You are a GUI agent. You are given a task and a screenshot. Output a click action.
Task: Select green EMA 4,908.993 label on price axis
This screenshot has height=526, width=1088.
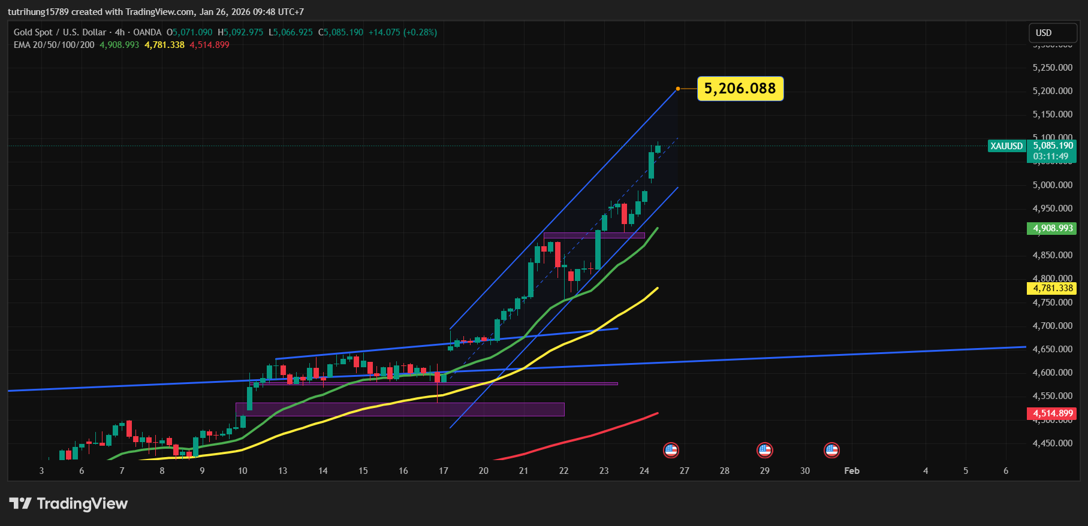1052,228
